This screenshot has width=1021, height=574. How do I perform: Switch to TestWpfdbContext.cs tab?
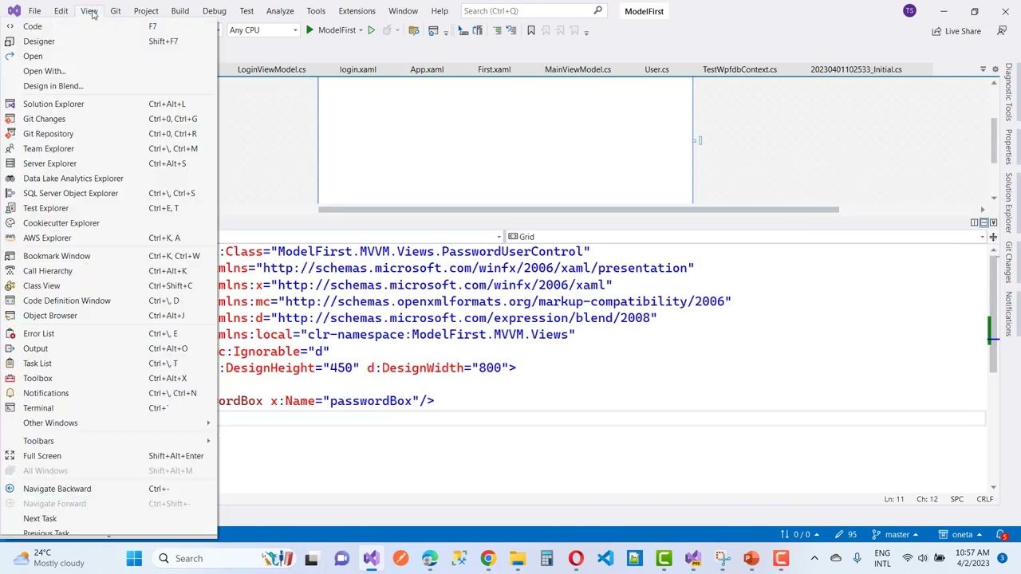point(739,69)
